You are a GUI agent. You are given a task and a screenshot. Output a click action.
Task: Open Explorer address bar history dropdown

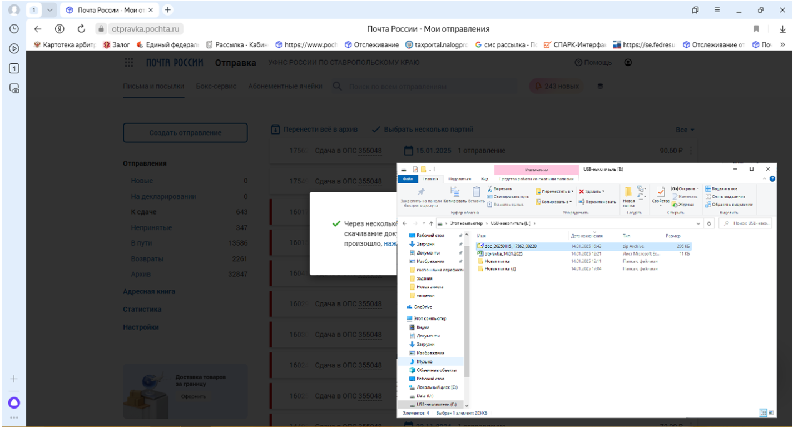pyautogui.click(x=698, y=223)
